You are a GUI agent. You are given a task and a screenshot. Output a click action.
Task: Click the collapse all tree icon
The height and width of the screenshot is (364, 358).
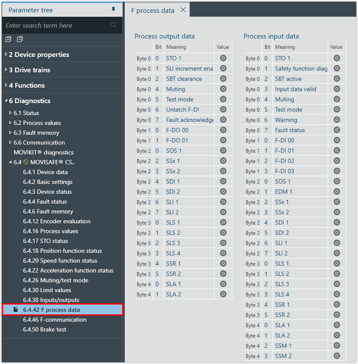click(20, 39)
